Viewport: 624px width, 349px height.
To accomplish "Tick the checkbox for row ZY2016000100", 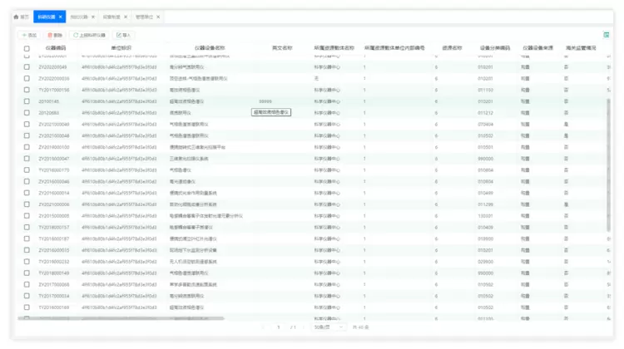I will (x=27, y=147).
